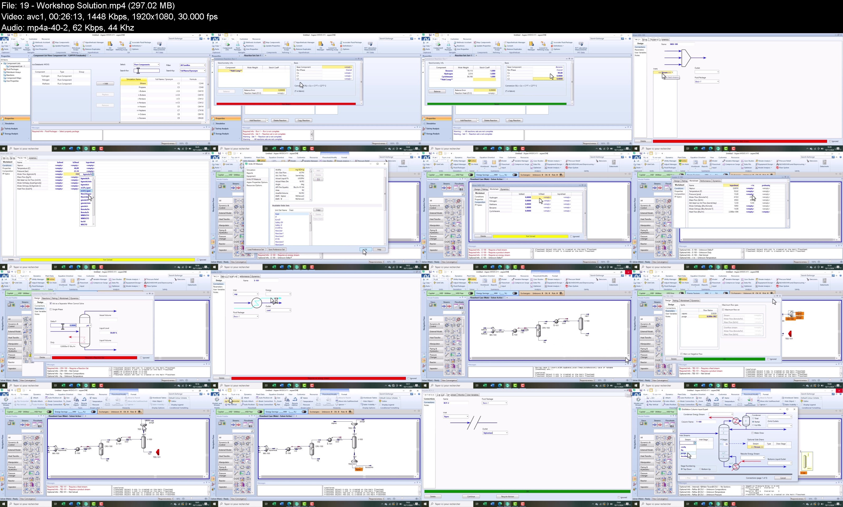The width and height of the screenshot is (843, 507).
Task: Open Models and Streams icon beside Distillation Column Input Expert
Action: [638, 400]
